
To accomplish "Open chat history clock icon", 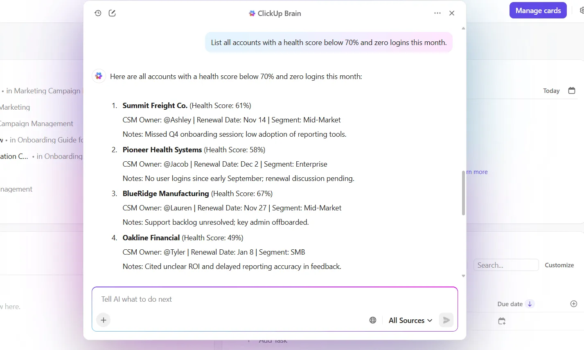I will (98, 13).
